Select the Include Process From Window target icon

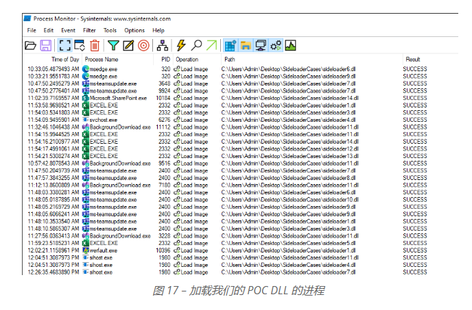(143, 46)
